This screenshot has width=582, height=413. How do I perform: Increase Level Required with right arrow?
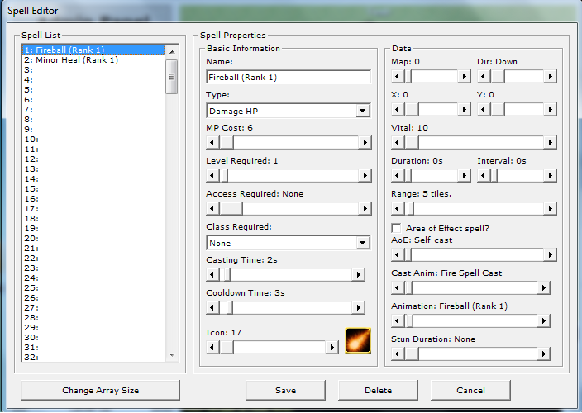365,175
